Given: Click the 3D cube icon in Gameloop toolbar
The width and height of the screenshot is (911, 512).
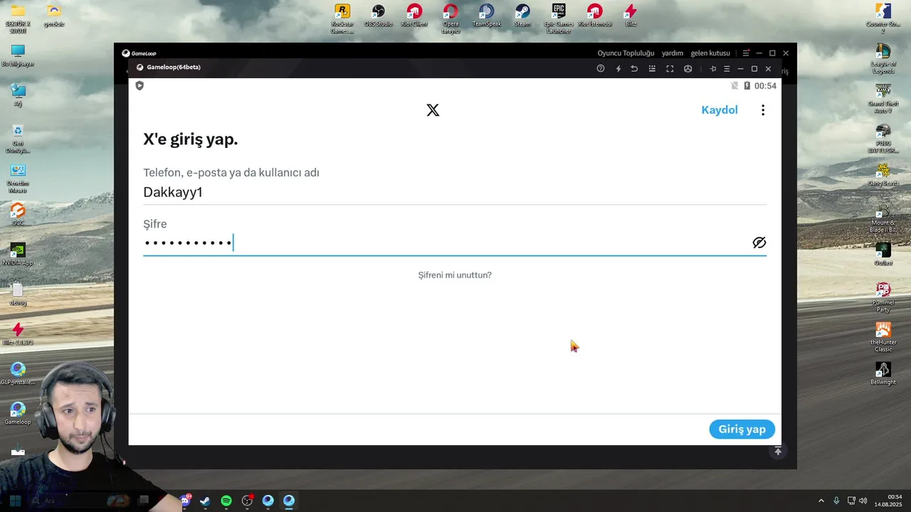Looking at the screenshot, I should [x=688, y=69].
